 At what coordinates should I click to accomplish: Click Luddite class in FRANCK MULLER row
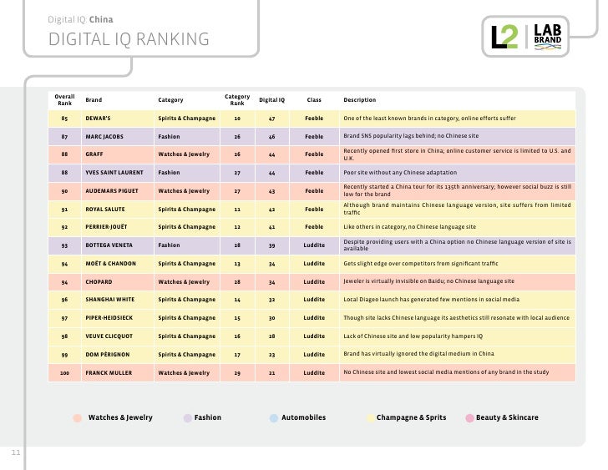[314, 373]
